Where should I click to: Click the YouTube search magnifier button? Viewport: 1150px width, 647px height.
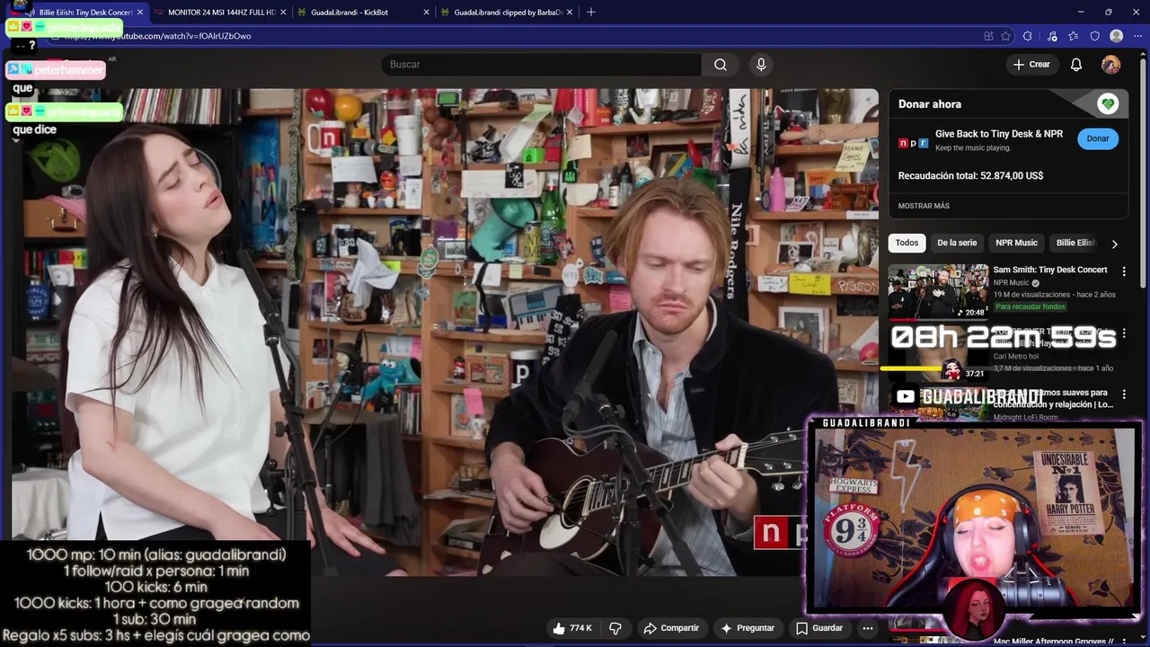(x=721, y=65)
